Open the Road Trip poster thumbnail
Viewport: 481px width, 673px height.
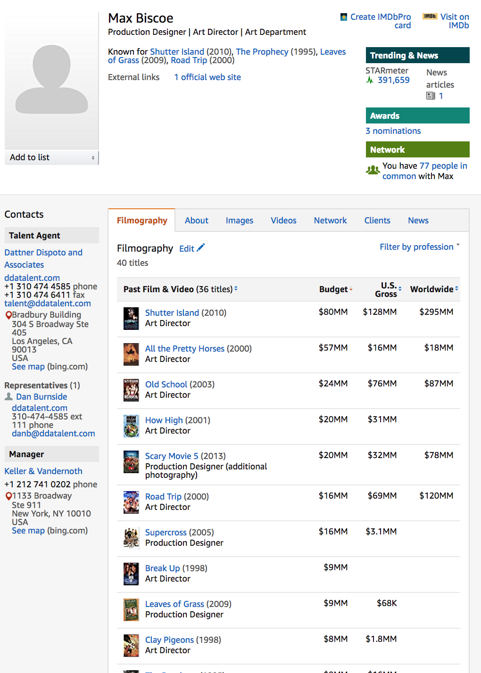click(x=131, y=502)
